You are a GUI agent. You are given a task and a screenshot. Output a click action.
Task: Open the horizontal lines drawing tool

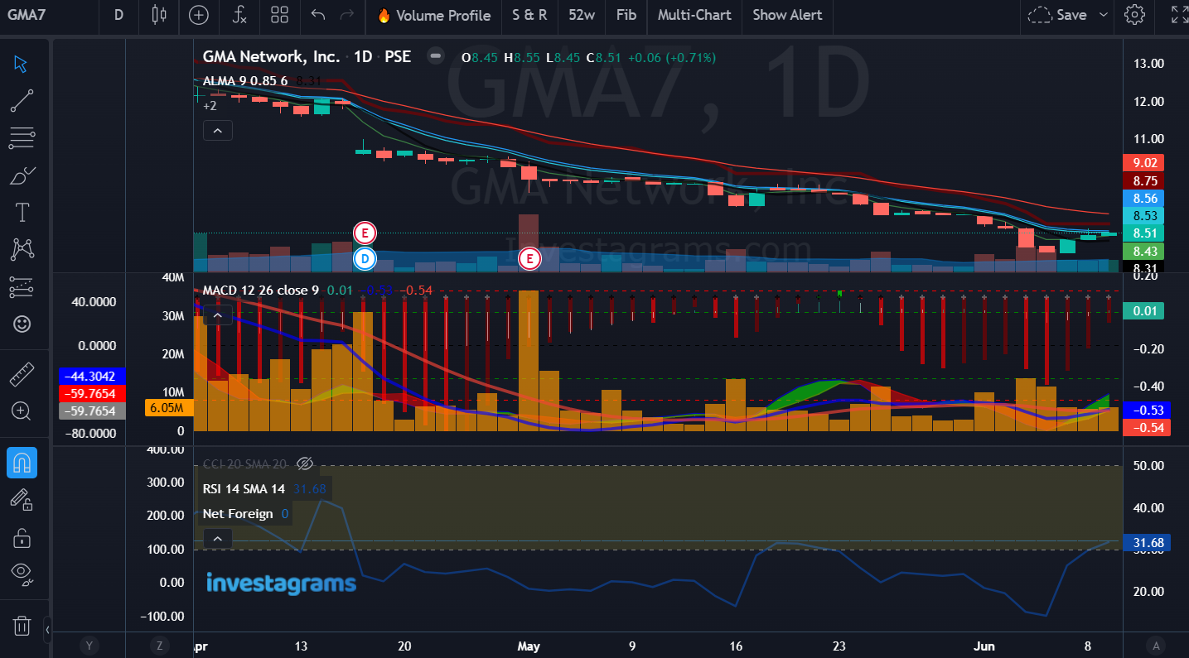coord(22,138)
